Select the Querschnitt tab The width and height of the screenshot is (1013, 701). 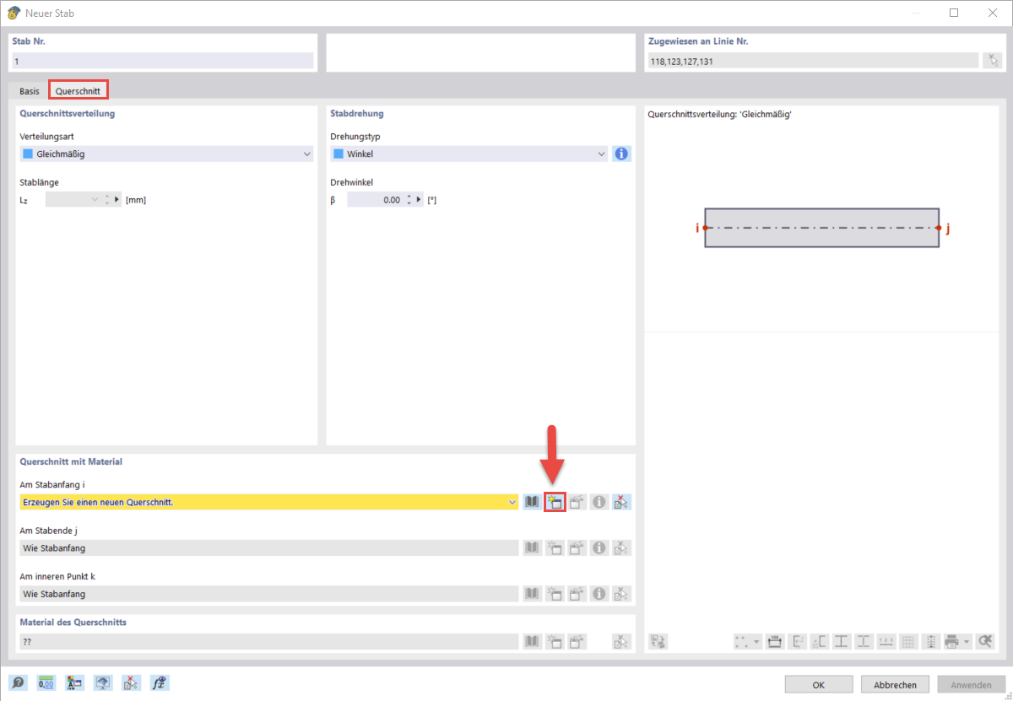pyautogui.click(x=78, y=91)
